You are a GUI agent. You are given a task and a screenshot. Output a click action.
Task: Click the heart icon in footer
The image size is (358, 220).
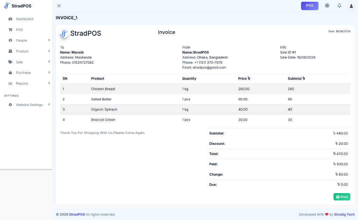pos(327,214)
